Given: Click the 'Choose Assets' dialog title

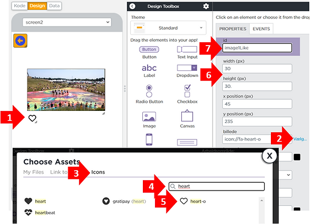Looking at the screenshot, I should (52, 162).
